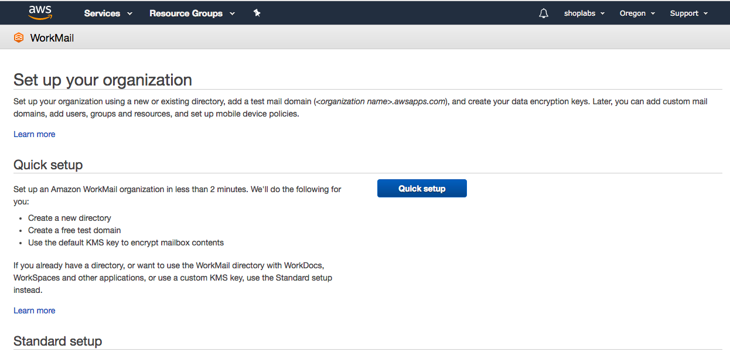Open the Oregon region selector
The height and width of the screenshot is (355, 730).
point(637,13)
